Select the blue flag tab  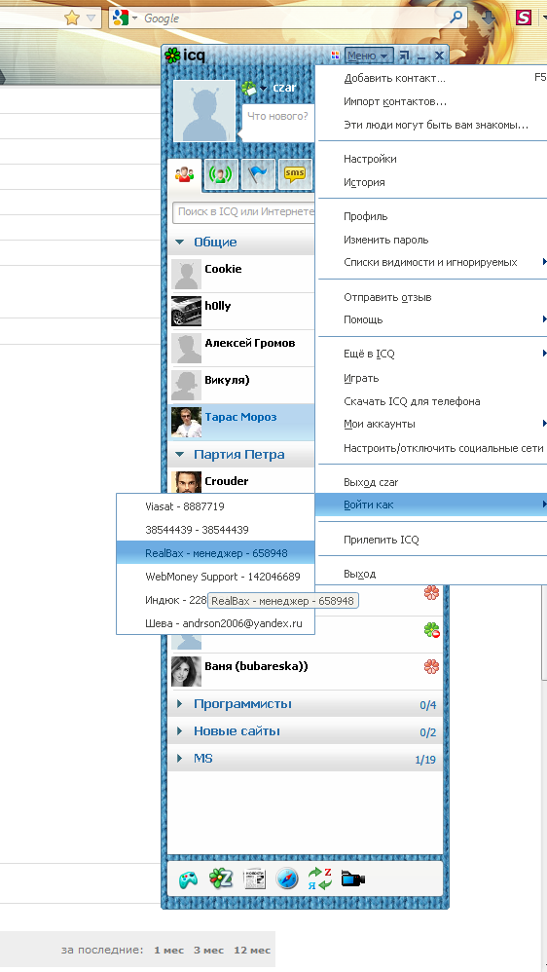tap(258, 174)
